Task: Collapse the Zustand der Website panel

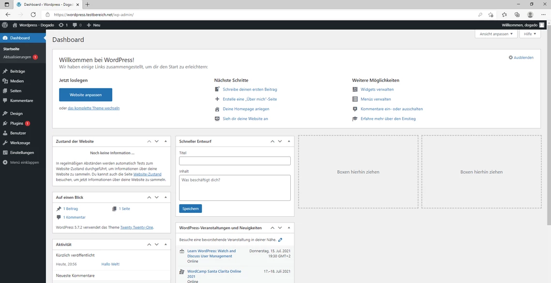Action: pyautogui.click(x=166, y=141)
